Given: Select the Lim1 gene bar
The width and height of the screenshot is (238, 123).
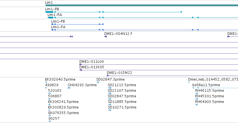Looking at the screenshot, I should pos(142,5).
